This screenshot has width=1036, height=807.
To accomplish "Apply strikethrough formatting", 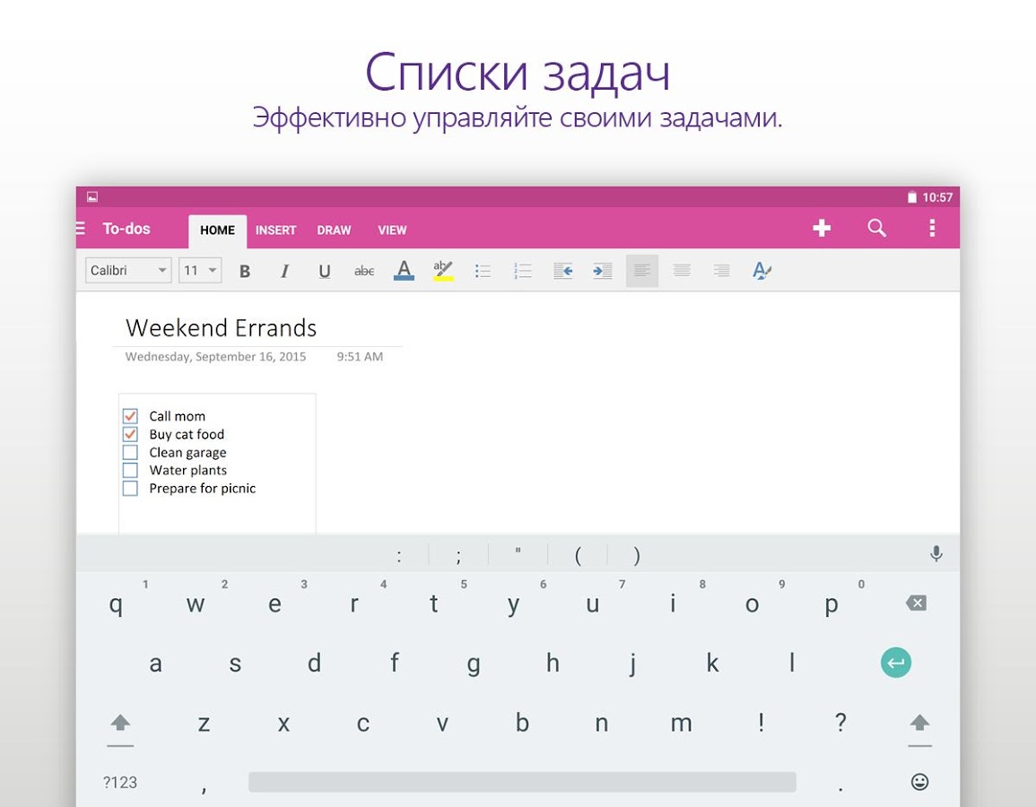I will pyautogui.click(x=364, y=271).
